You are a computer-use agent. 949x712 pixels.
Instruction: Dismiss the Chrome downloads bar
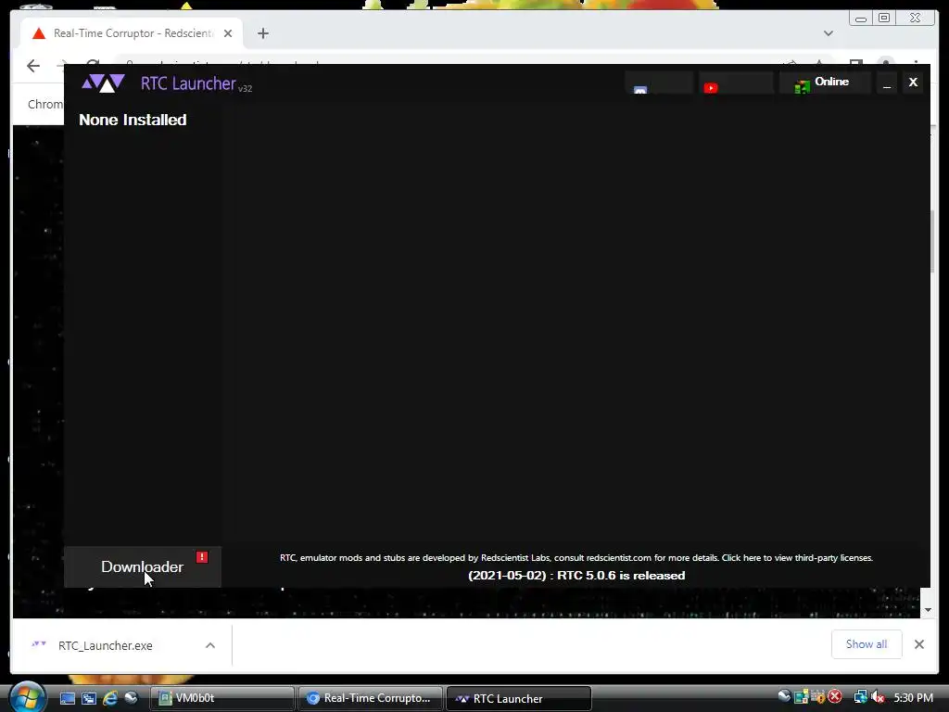click(918, 644)
